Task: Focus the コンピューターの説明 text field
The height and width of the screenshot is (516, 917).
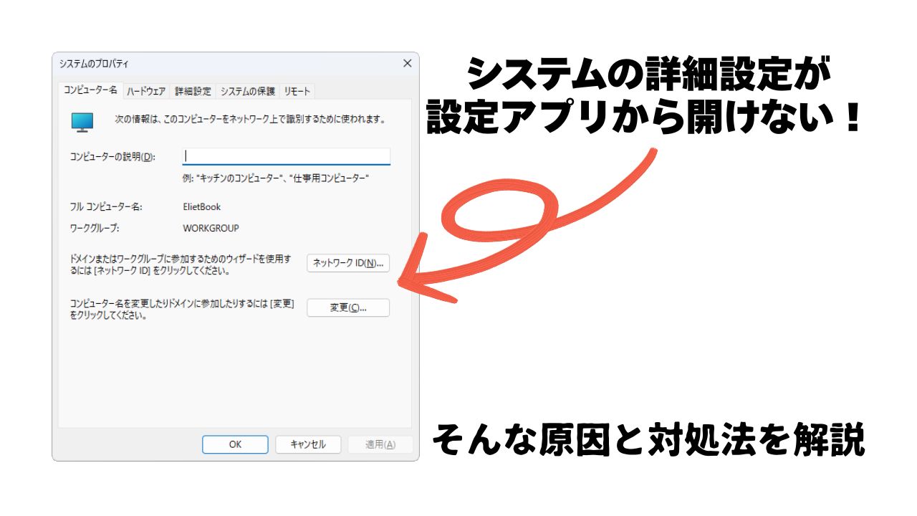Action: click(x=287, y=156)
